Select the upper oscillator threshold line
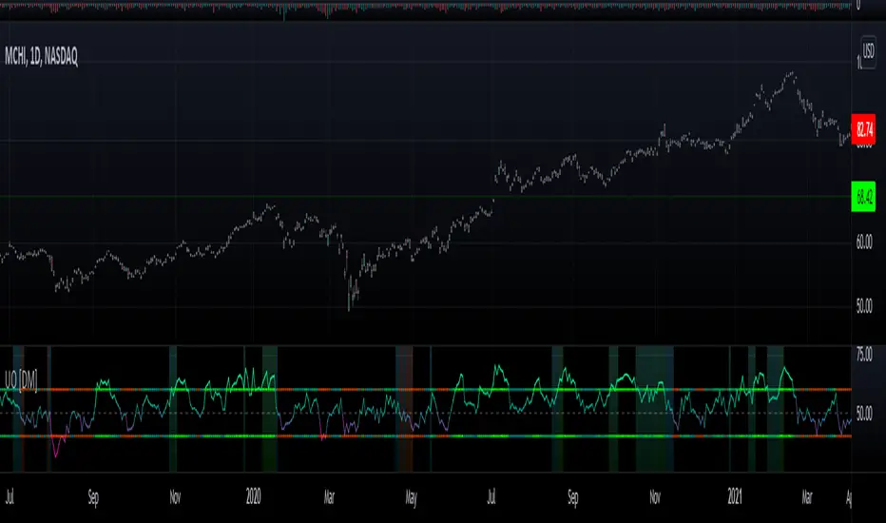Image resolution: width=886 pixels, height=523 pixels. pos(428,390)
